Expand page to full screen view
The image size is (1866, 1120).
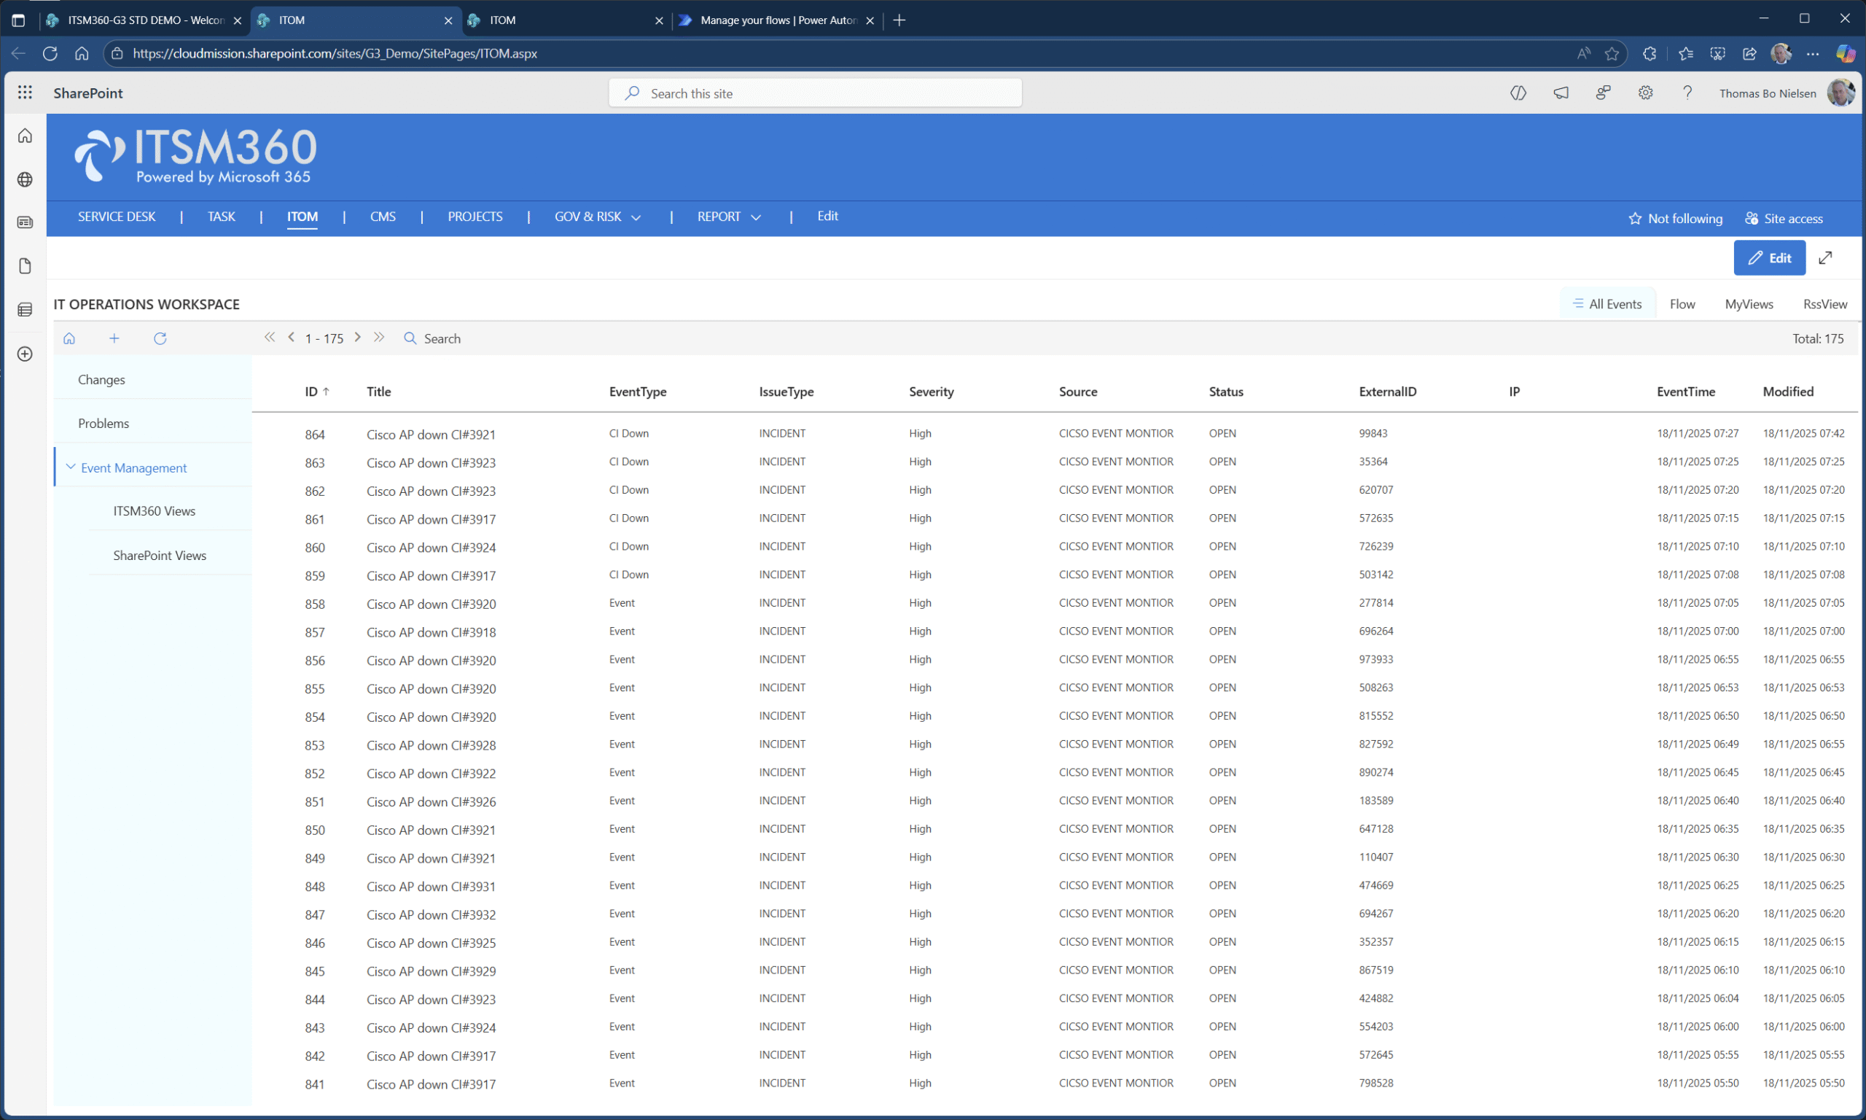pos(1825,258)
